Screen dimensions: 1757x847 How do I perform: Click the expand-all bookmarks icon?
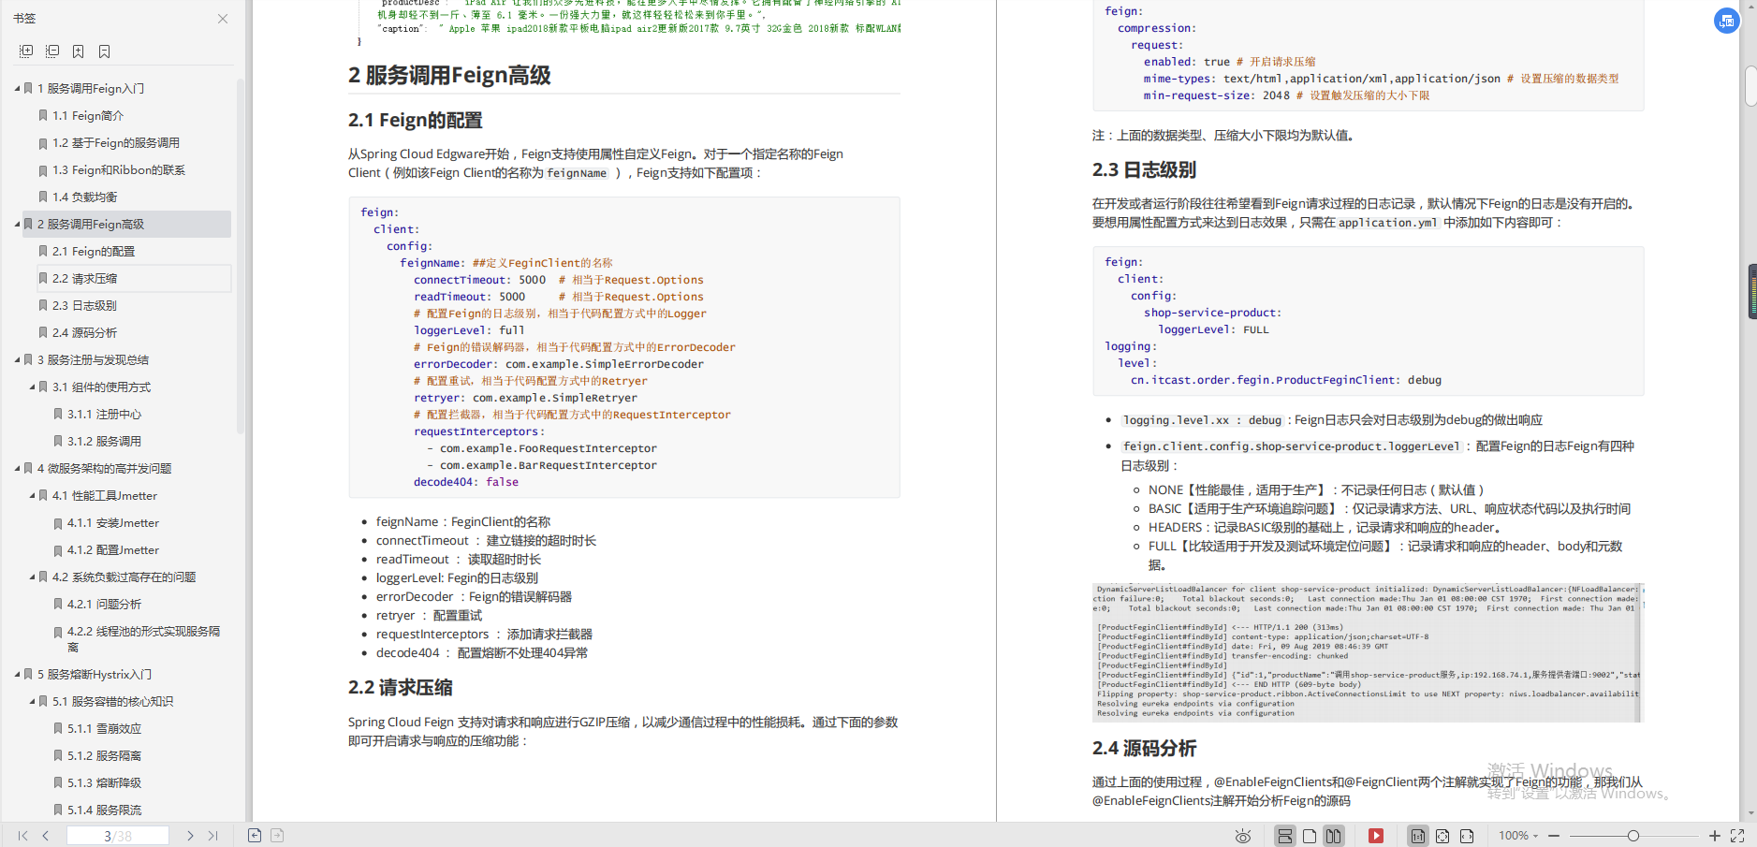[x=26, y=51]
